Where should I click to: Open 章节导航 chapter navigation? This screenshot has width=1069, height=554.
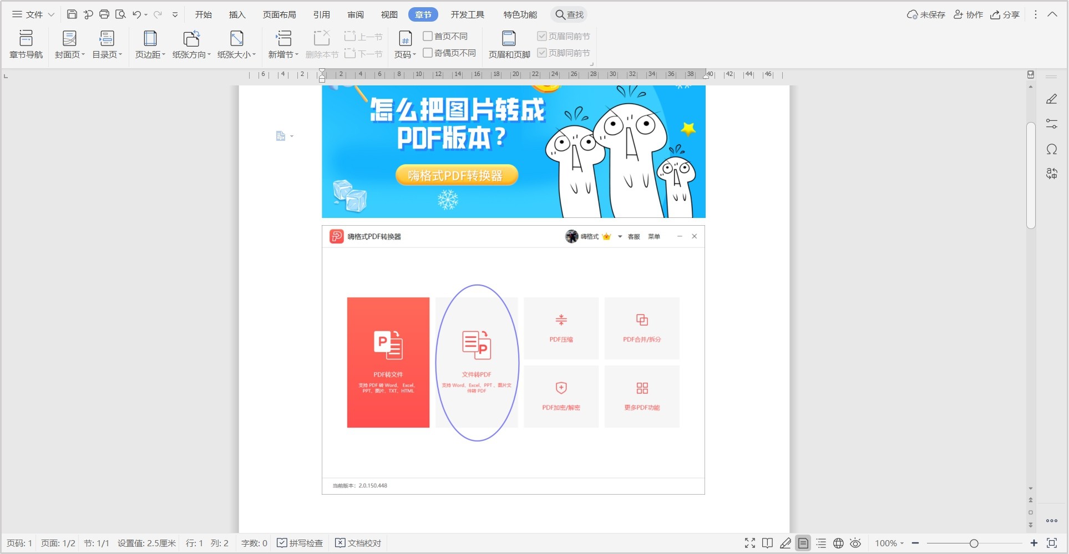[26, 44]
